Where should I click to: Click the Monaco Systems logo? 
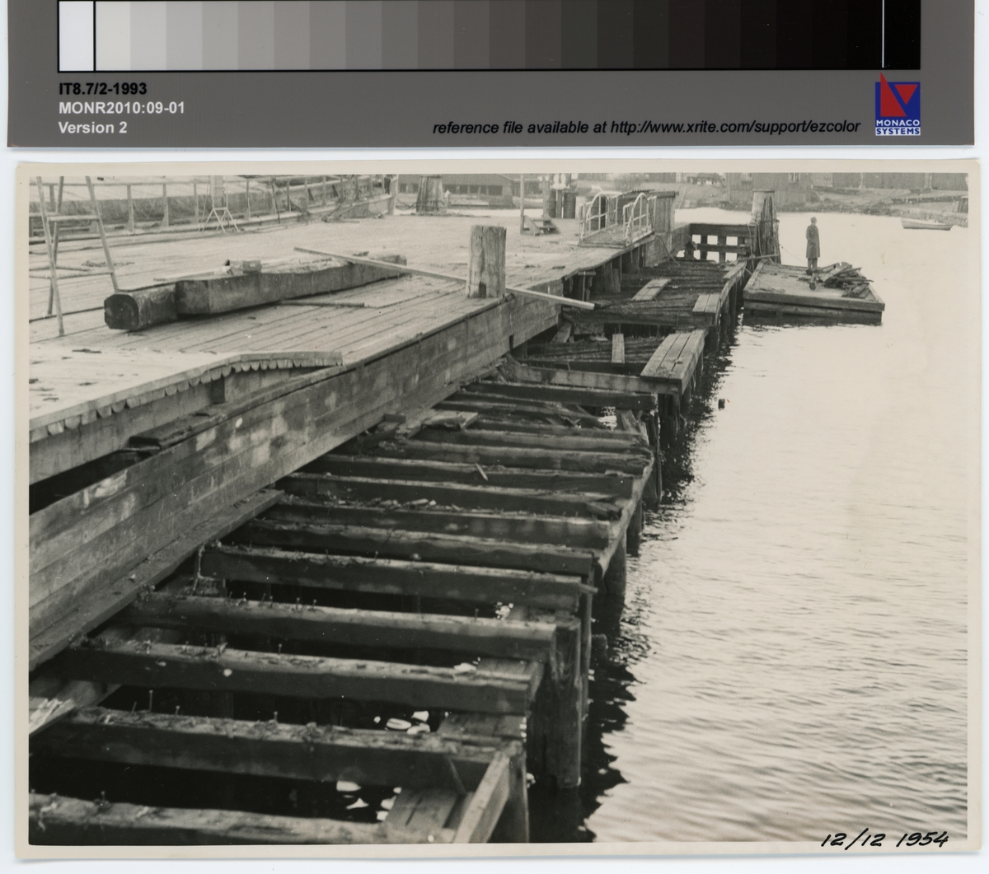click(x=898, y=105)
